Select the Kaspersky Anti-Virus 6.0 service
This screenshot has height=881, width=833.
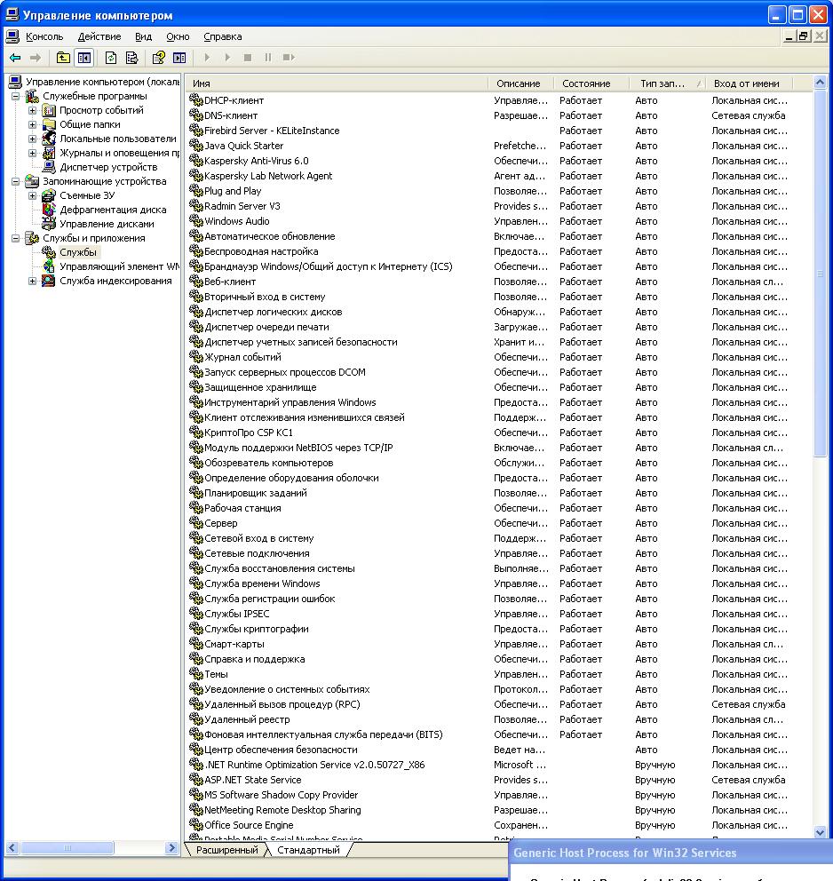[256, 162]
